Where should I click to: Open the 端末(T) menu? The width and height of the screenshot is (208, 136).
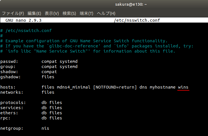coord(87,13)
